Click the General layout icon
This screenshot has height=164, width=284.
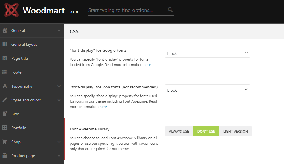coord(5,44)
